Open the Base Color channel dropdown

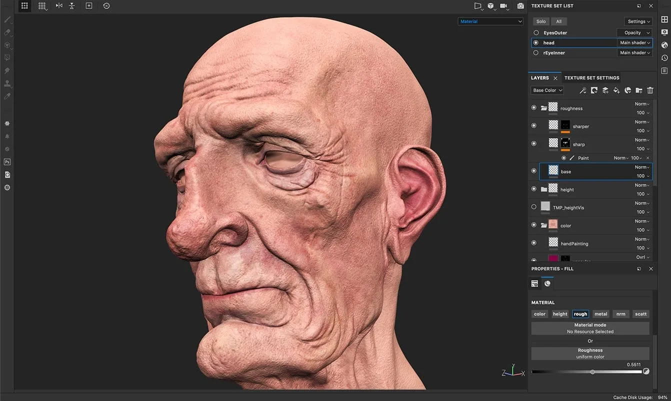tap(547, 90)
